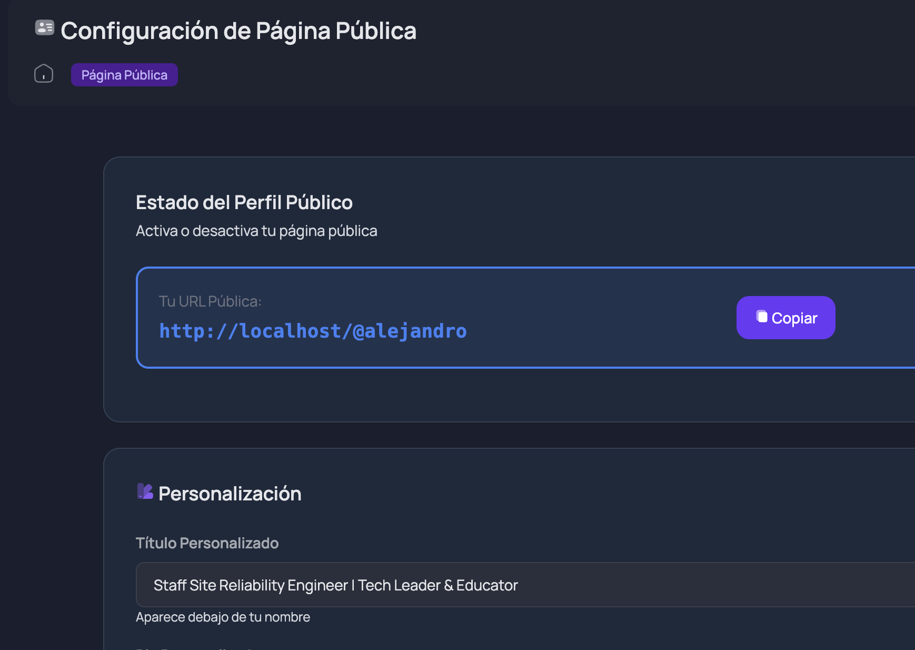Click the Copiar button
The image size is (915, 650).
(785, 317)
